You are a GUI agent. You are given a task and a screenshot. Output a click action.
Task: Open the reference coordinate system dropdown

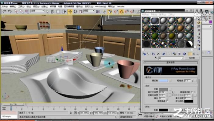click(89, 11)
